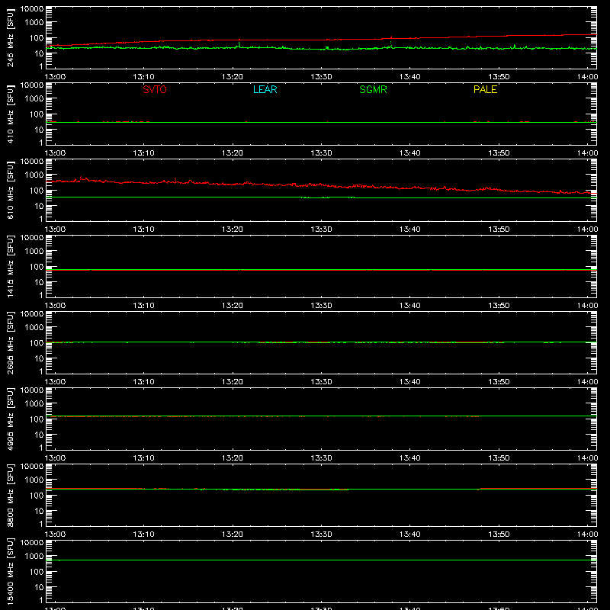This screenshot has width=610, height=610.
Task: Click the 1000 value on 15400 MHz axis
Action: 34,557
